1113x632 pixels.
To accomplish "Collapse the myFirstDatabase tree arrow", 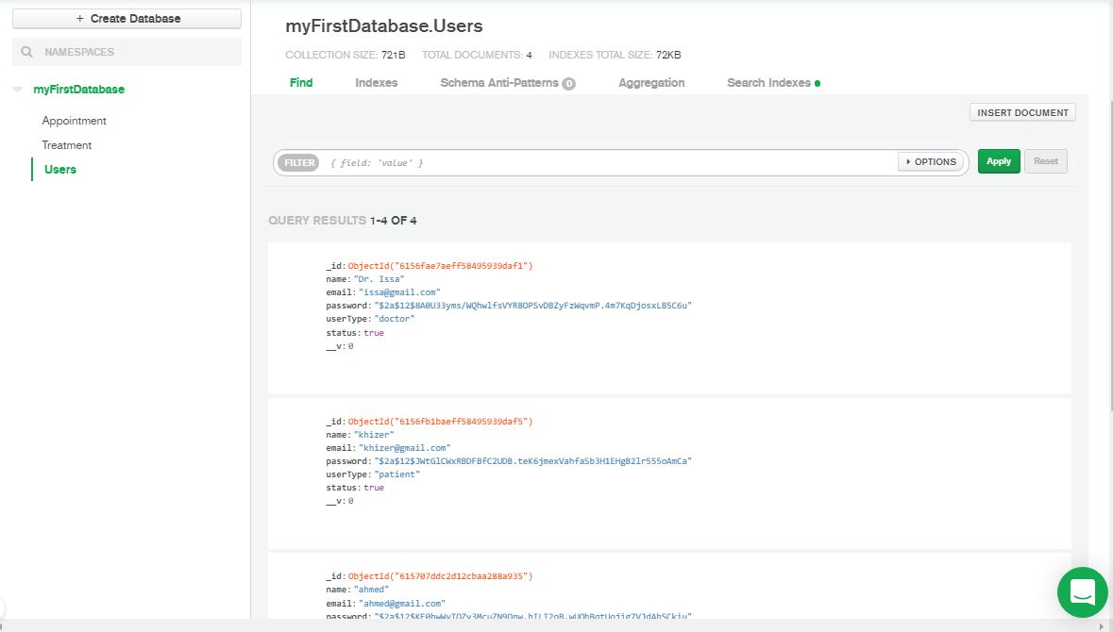I will 18,90.
